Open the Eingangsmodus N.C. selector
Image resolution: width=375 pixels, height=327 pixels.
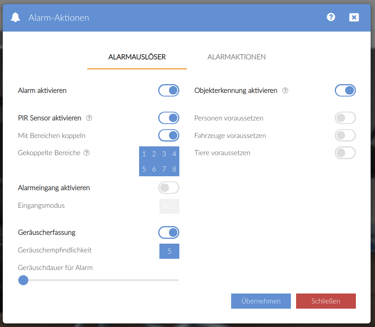(169, 207)
